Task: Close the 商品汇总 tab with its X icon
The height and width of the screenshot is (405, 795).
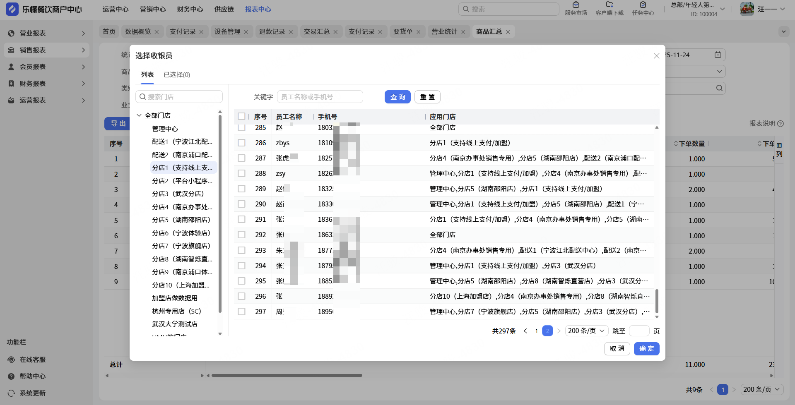Action: (508, 32)
